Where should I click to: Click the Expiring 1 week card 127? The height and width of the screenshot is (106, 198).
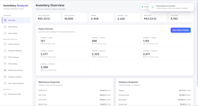[63, 41]
